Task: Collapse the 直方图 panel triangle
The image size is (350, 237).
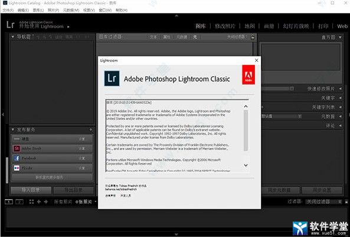Action: pyautogui.click(x=340, y=37)
